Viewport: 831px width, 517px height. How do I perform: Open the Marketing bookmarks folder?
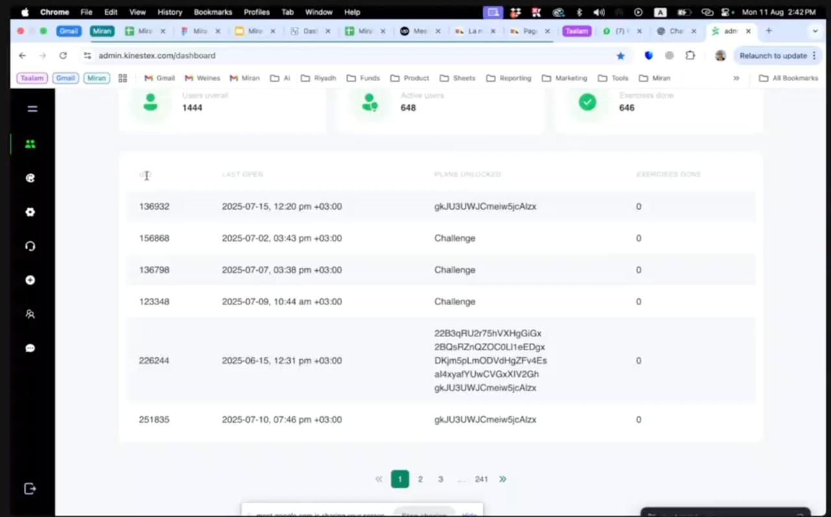pyautogui.click(x=564, y=78)
